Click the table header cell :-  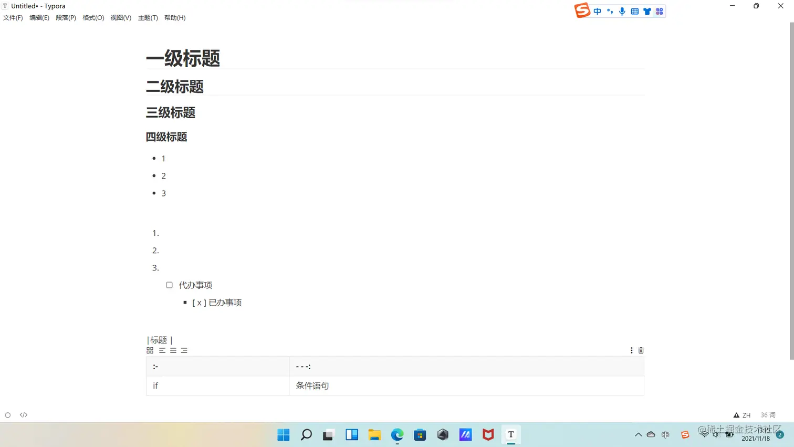click(x=217, y=367)
